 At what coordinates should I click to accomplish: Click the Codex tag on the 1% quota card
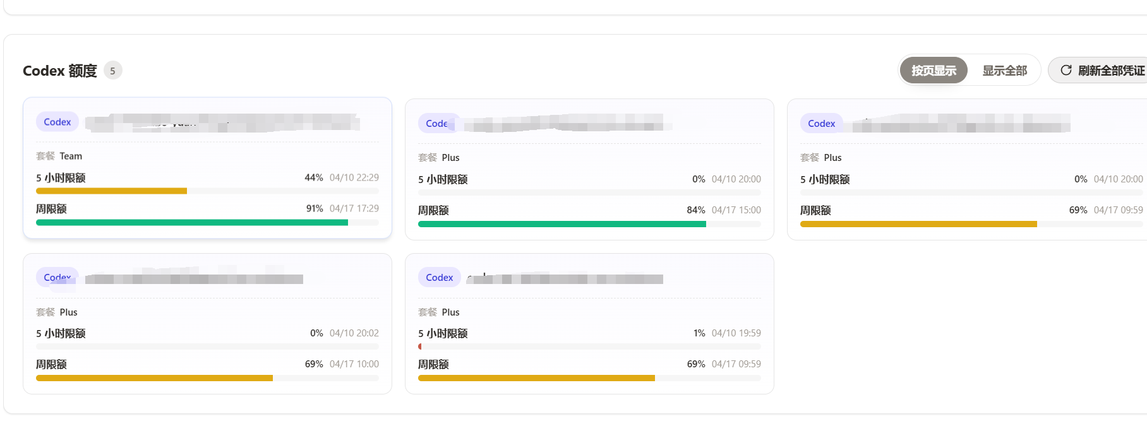[440, 277]
